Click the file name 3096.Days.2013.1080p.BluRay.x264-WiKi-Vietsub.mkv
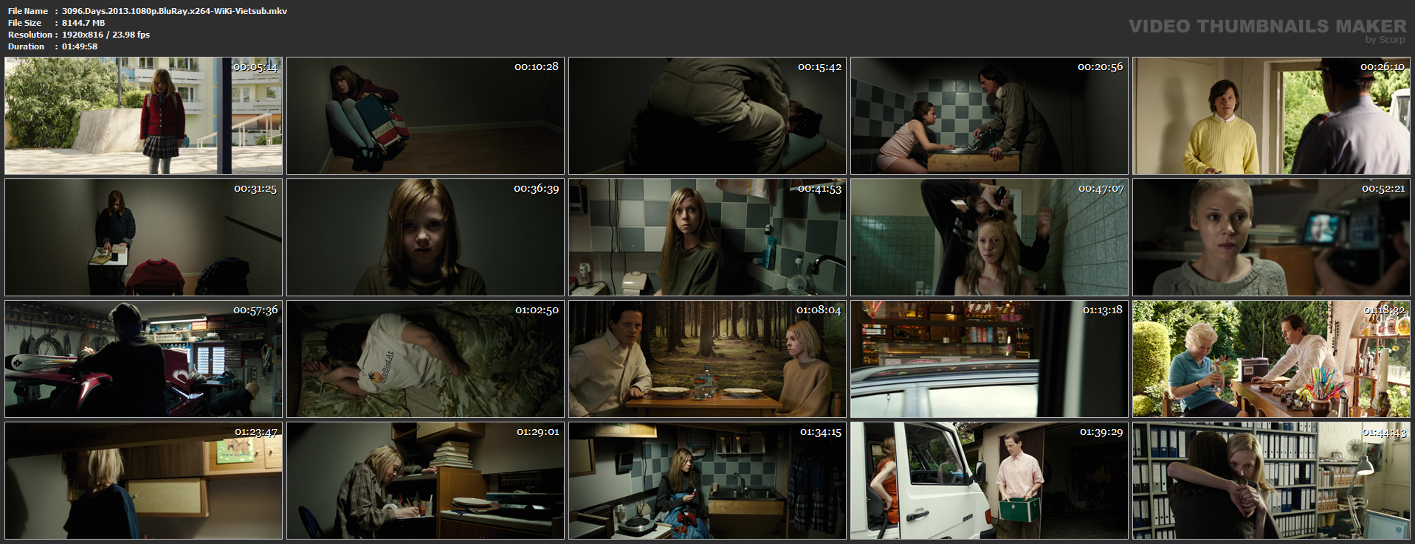The width and height of the screenshot is (1415, 544). tap(174, 11)
